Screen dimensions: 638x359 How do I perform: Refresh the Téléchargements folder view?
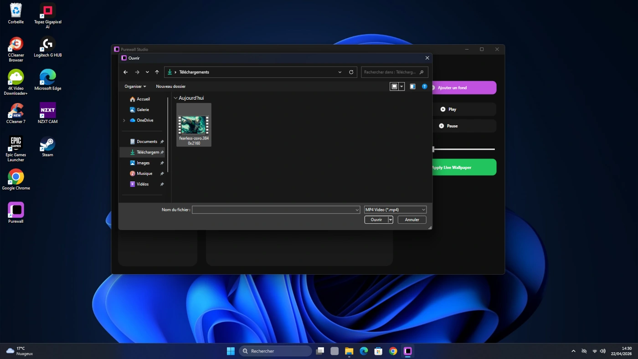point(351,72)
